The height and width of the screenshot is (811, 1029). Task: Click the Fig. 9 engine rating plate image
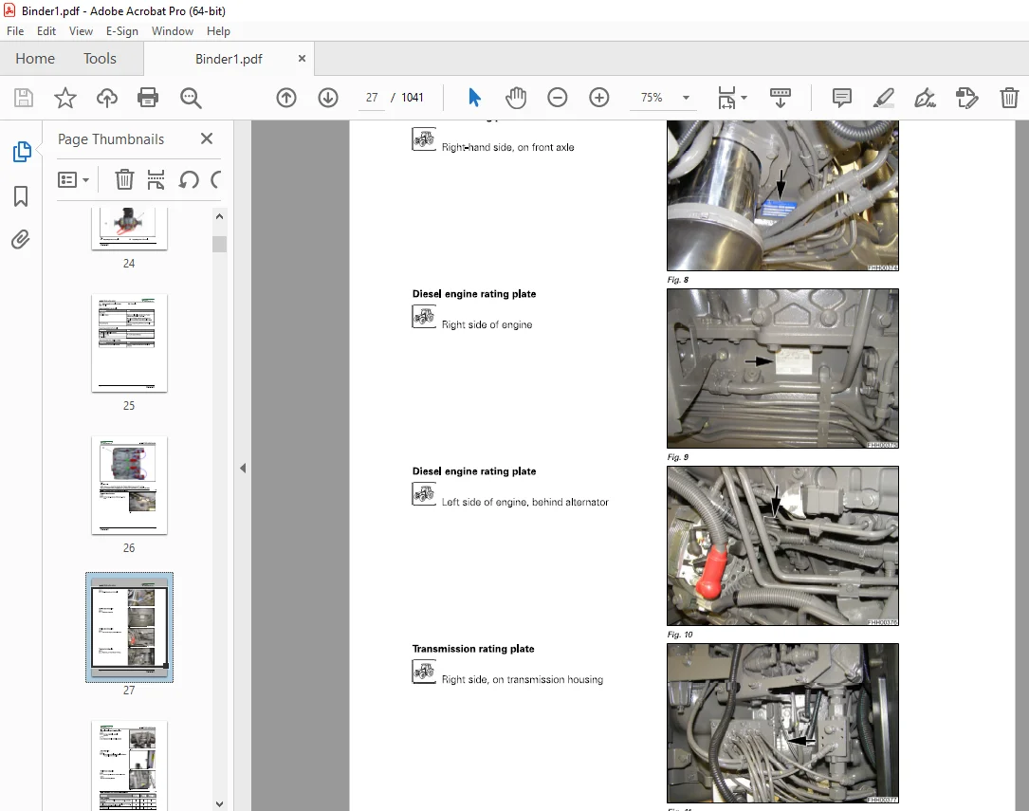pos(783,369)
